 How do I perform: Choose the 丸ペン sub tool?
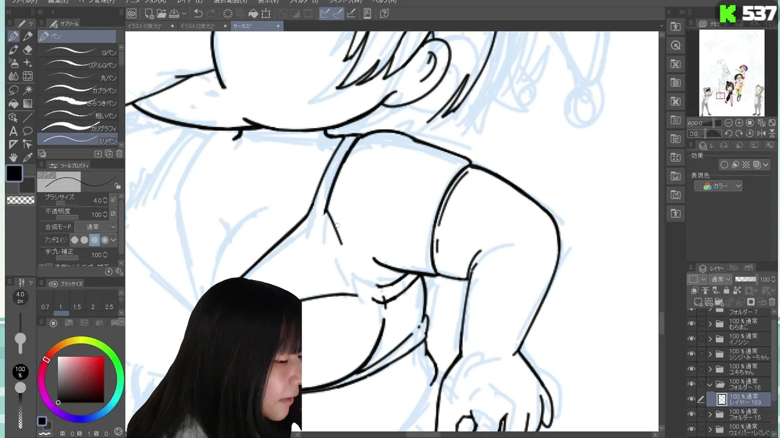point(77,78)
